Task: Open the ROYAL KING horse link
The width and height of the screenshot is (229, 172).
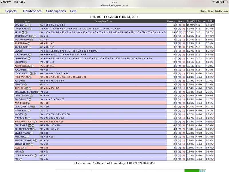Action: [21, 111]
